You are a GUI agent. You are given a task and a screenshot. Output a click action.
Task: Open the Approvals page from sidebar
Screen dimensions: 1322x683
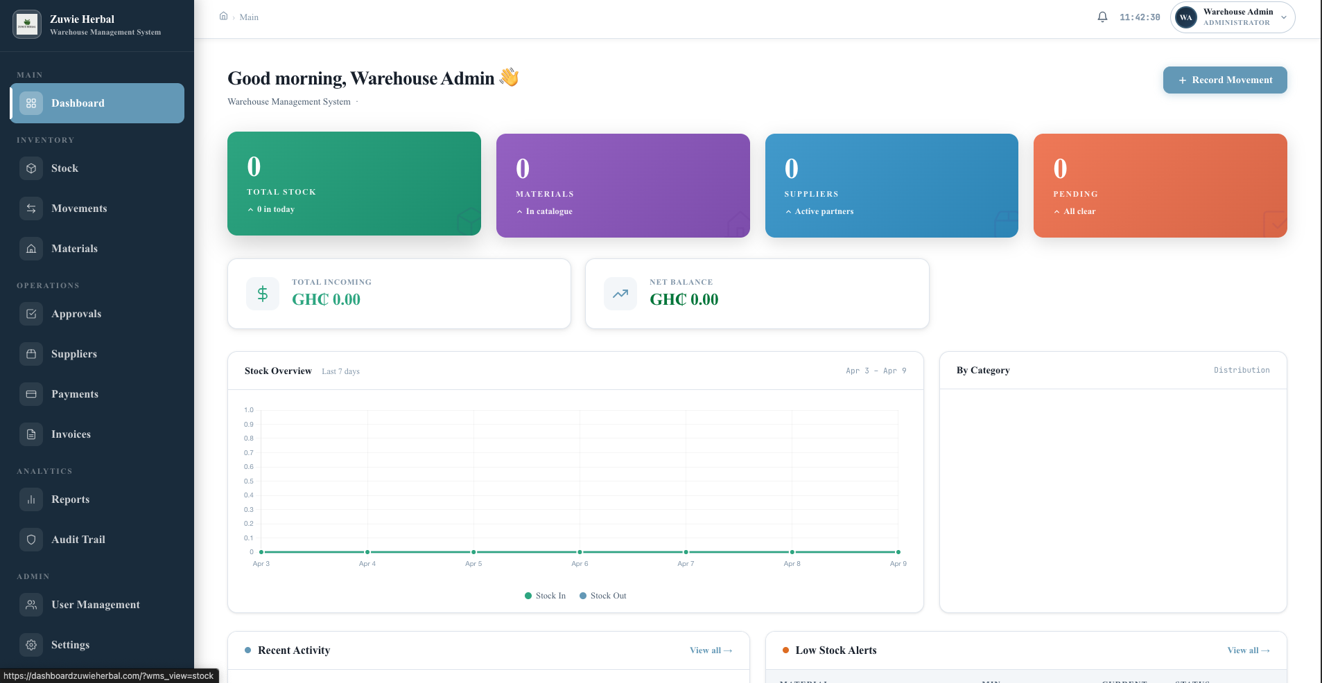click(76, 314)
